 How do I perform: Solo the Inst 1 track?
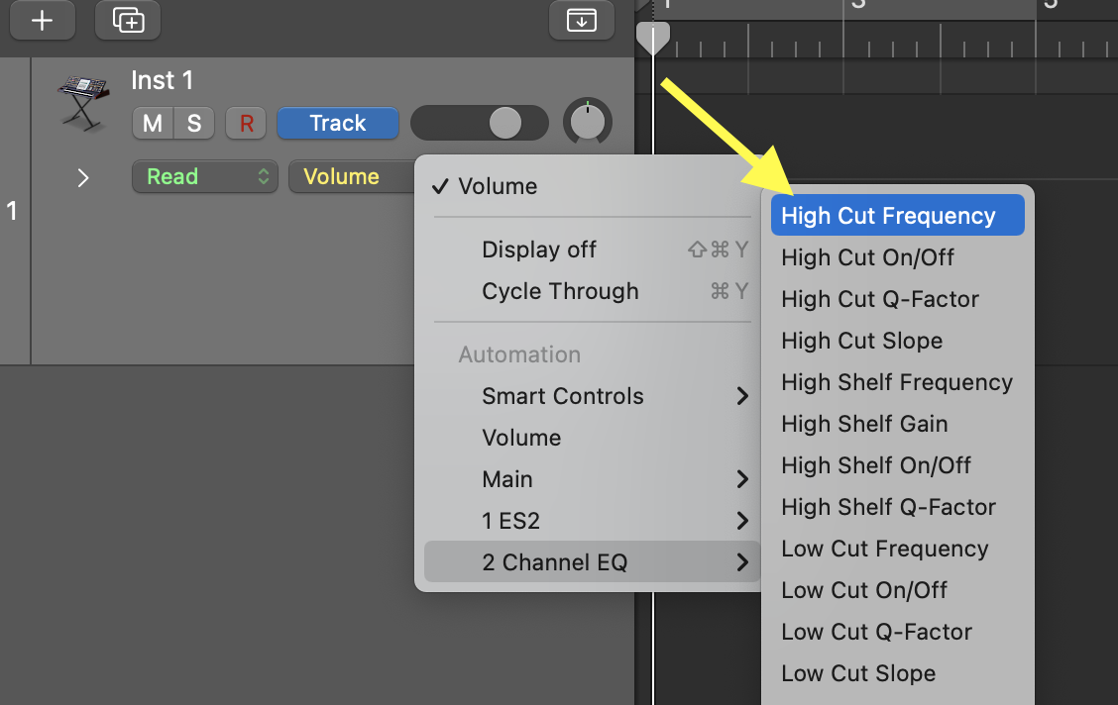(194, 123)
